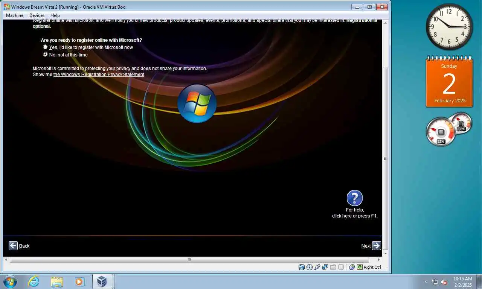Select 'No, not at this time' option

66,55
